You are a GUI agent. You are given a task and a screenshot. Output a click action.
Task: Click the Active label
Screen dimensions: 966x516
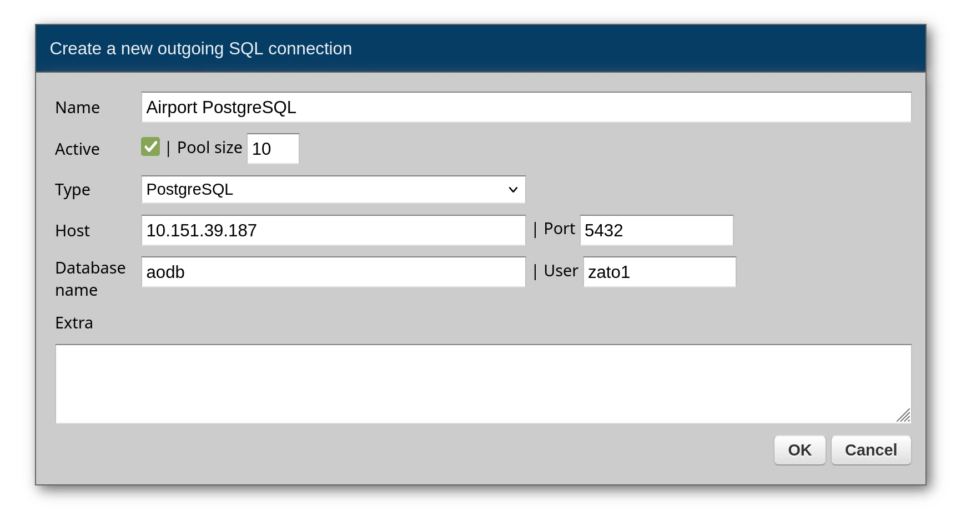coord(77,149)
